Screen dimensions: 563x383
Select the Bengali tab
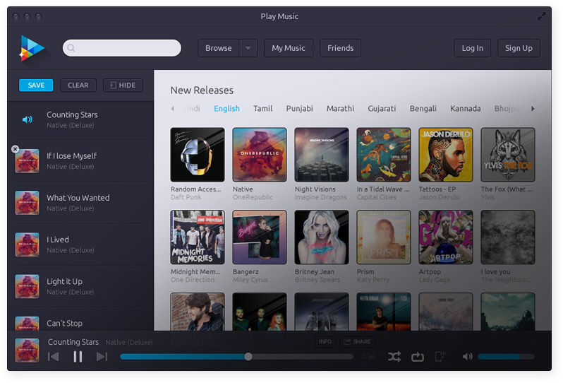(x=423, y=109)
